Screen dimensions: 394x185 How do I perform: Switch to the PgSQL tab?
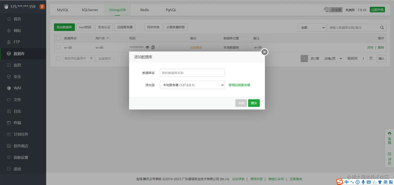tap(171, 10)
